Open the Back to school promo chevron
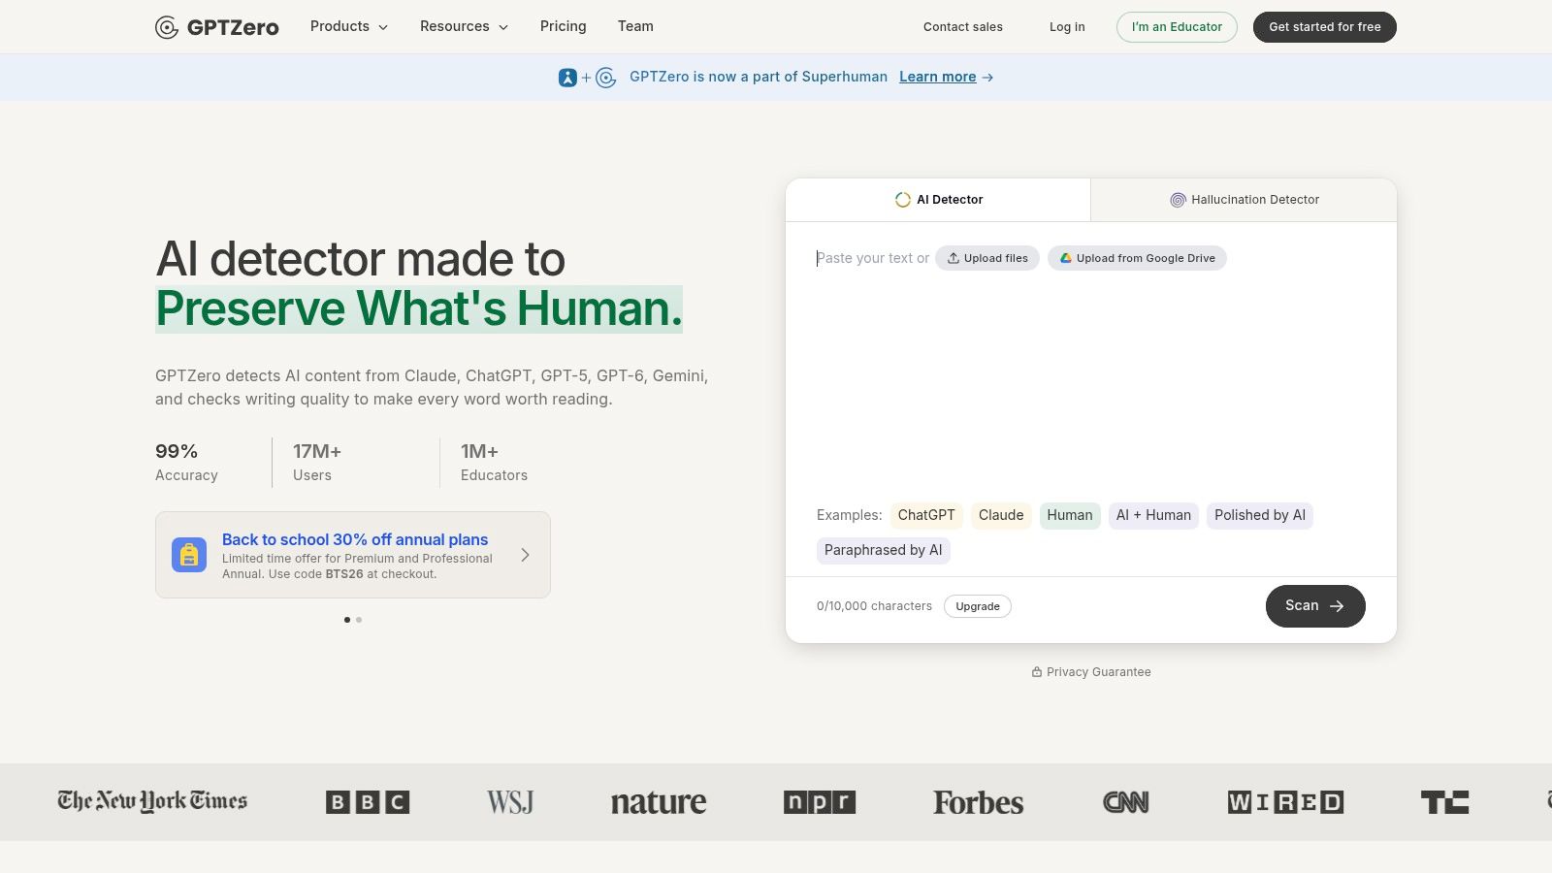Screen dimensions: 1552x873 coord(525,555)
